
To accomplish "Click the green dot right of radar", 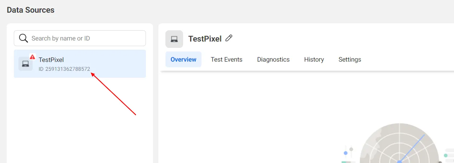I will (446, 155).
